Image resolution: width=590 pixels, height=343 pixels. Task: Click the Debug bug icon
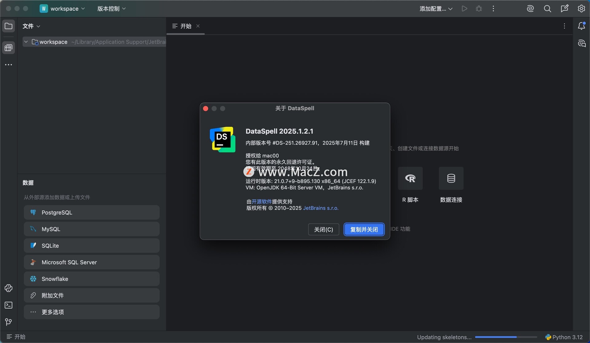479,9
